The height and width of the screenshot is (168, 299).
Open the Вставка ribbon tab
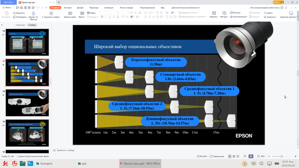[x=68, y=8]
